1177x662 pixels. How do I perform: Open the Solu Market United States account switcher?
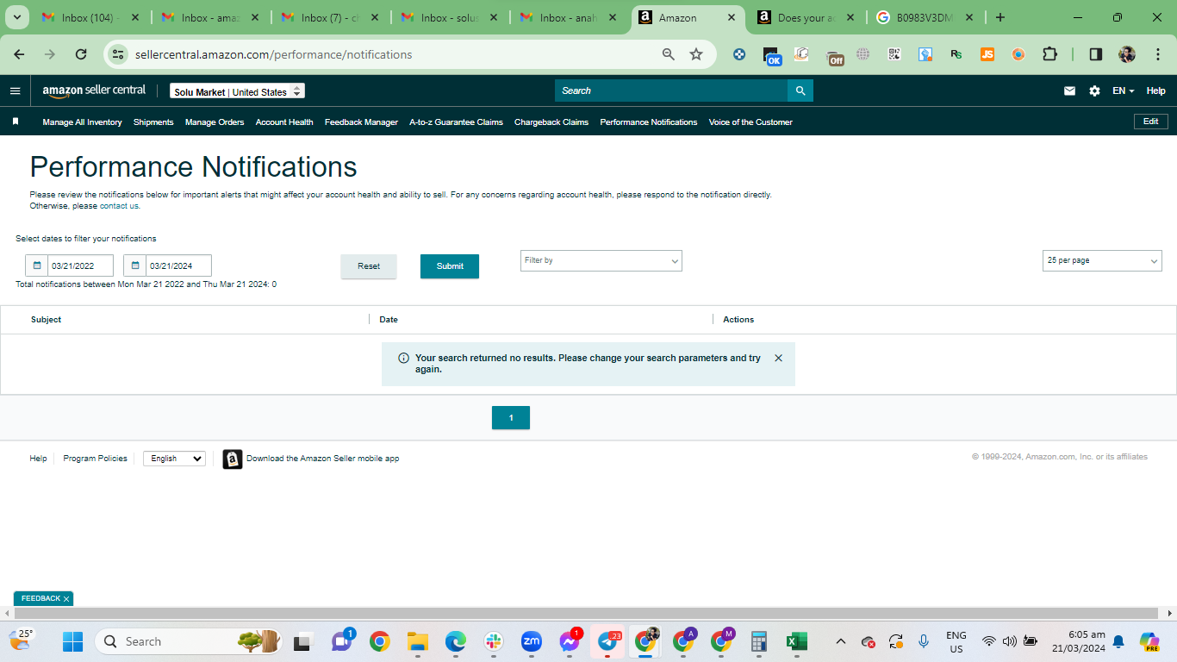click(237, 91)
